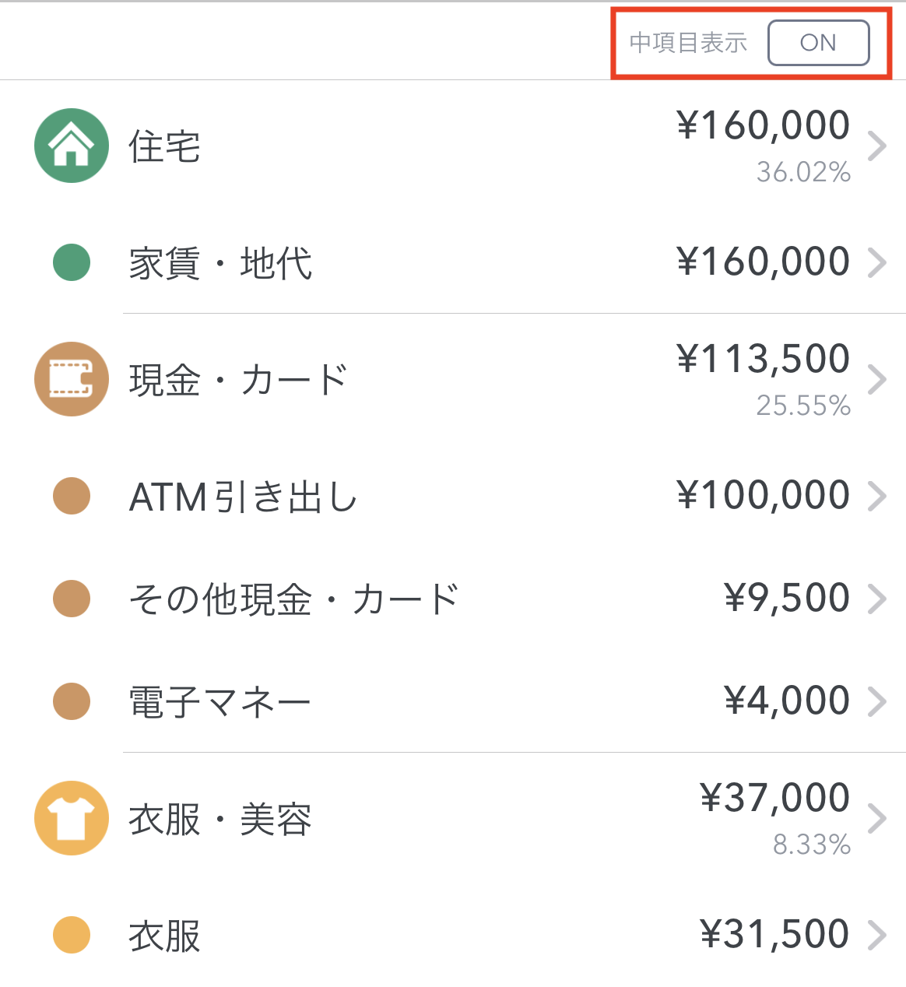Click brown dot beside ATM引き出し
906x987 pixels.
pos(72,496)
